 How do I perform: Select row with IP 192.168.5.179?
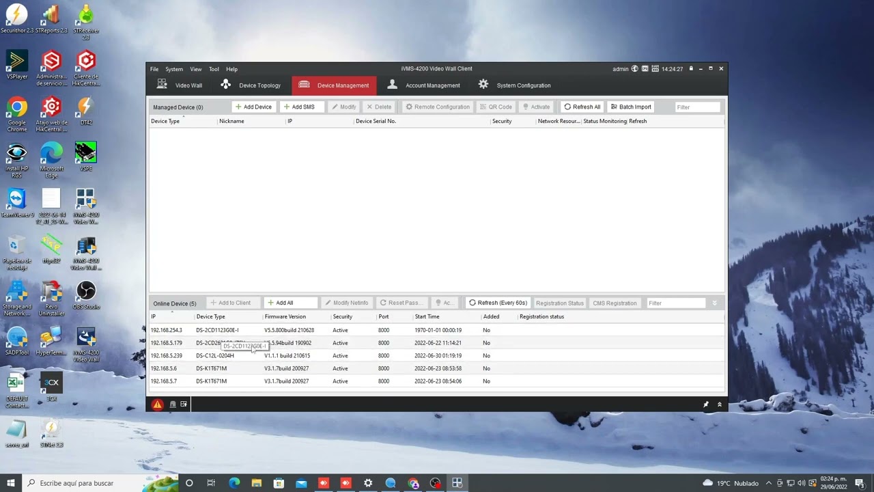(x=437, y=343)
